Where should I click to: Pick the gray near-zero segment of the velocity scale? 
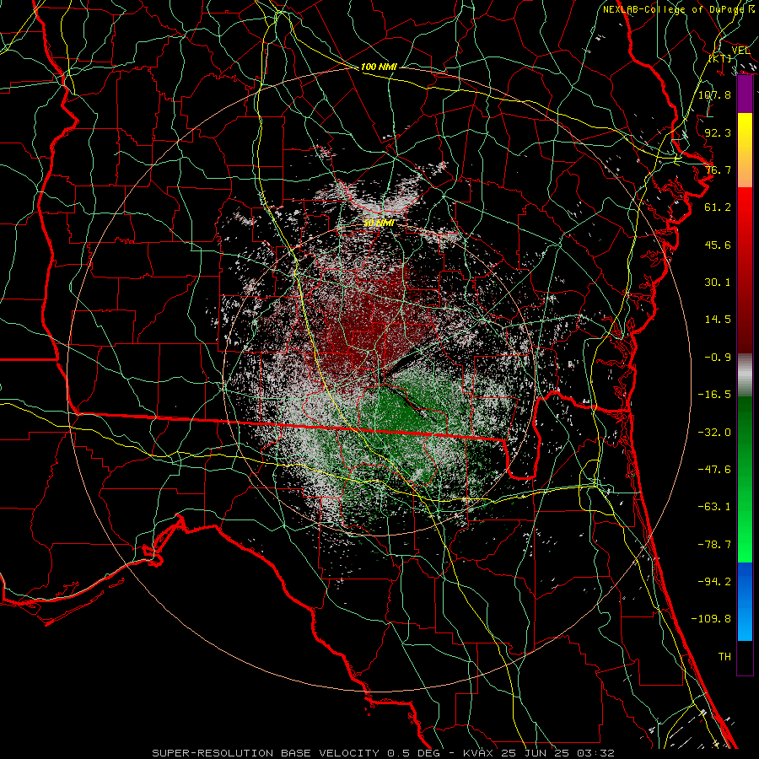[745, 374]
